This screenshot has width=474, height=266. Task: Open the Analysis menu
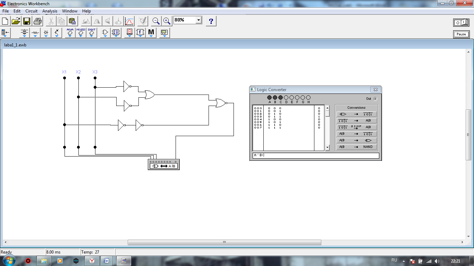(x=50, y=11)
